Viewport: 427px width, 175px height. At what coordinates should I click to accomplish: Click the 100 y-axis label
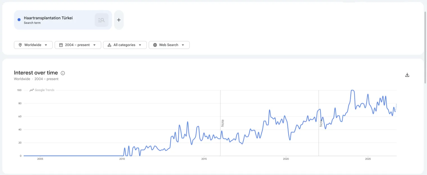(x=19, y=90)
